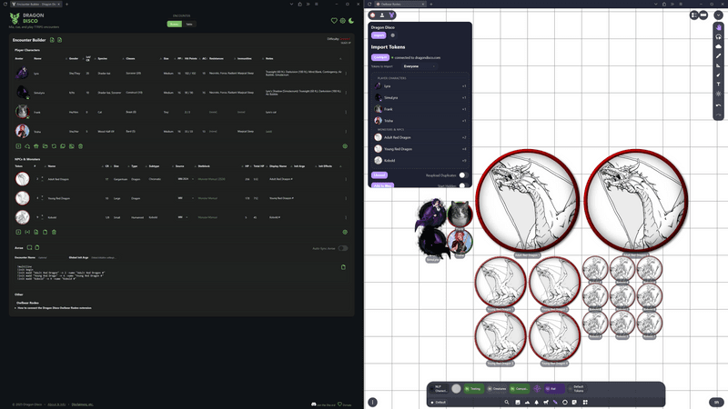
Task: Open player characters table settings gear
Action: pos(345,146)
